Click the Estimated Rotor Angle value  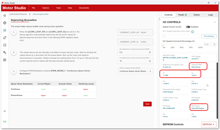point(168,92)
